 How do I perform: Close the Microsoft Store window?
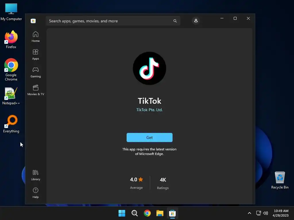click(x=248, y=18)
